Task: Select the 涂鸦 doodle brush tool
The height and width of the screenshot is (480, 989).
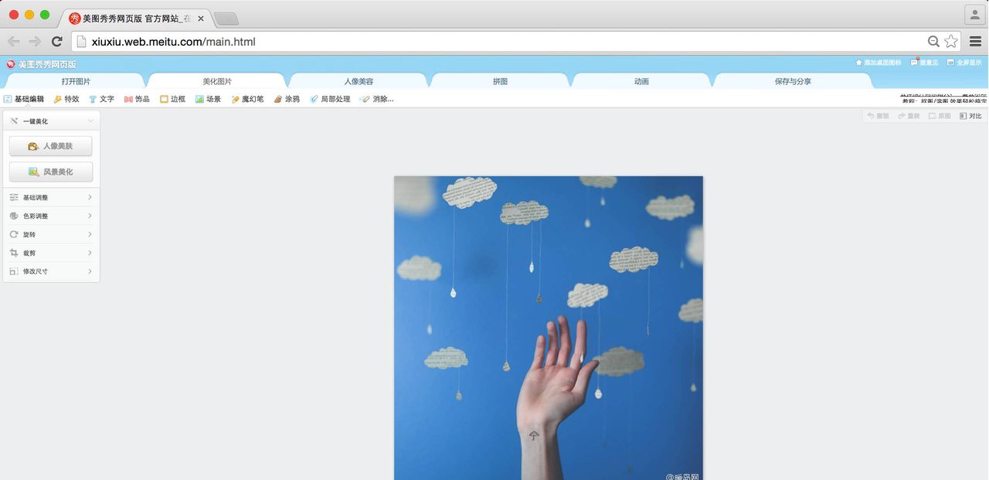Action: pos(287,99)
